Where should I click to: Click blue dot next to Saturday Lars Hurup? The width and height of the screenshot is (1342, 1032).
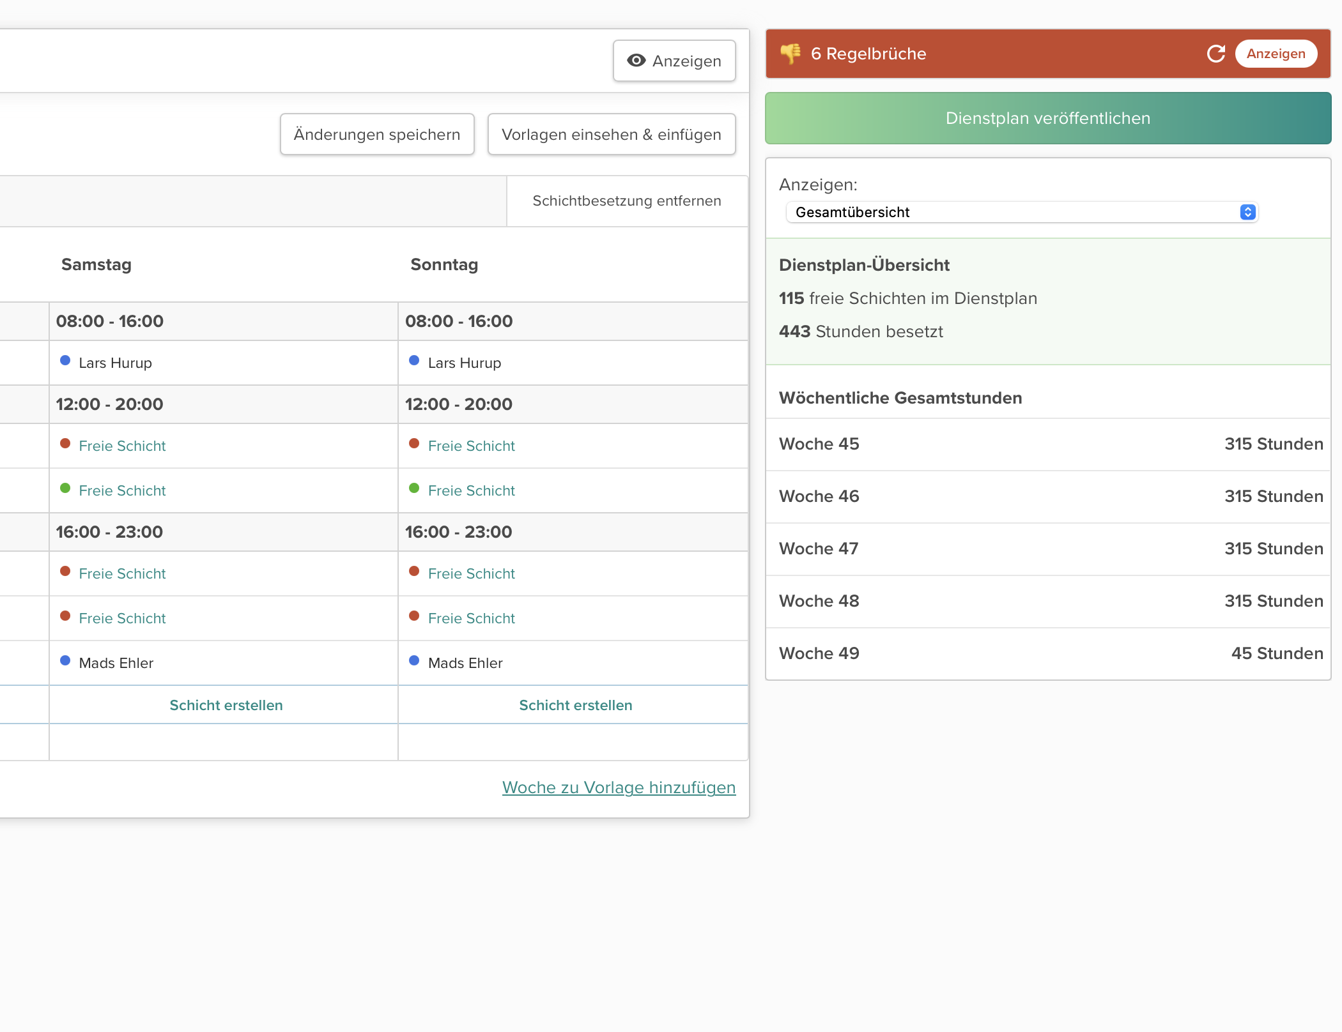click(x=65, y=360)
